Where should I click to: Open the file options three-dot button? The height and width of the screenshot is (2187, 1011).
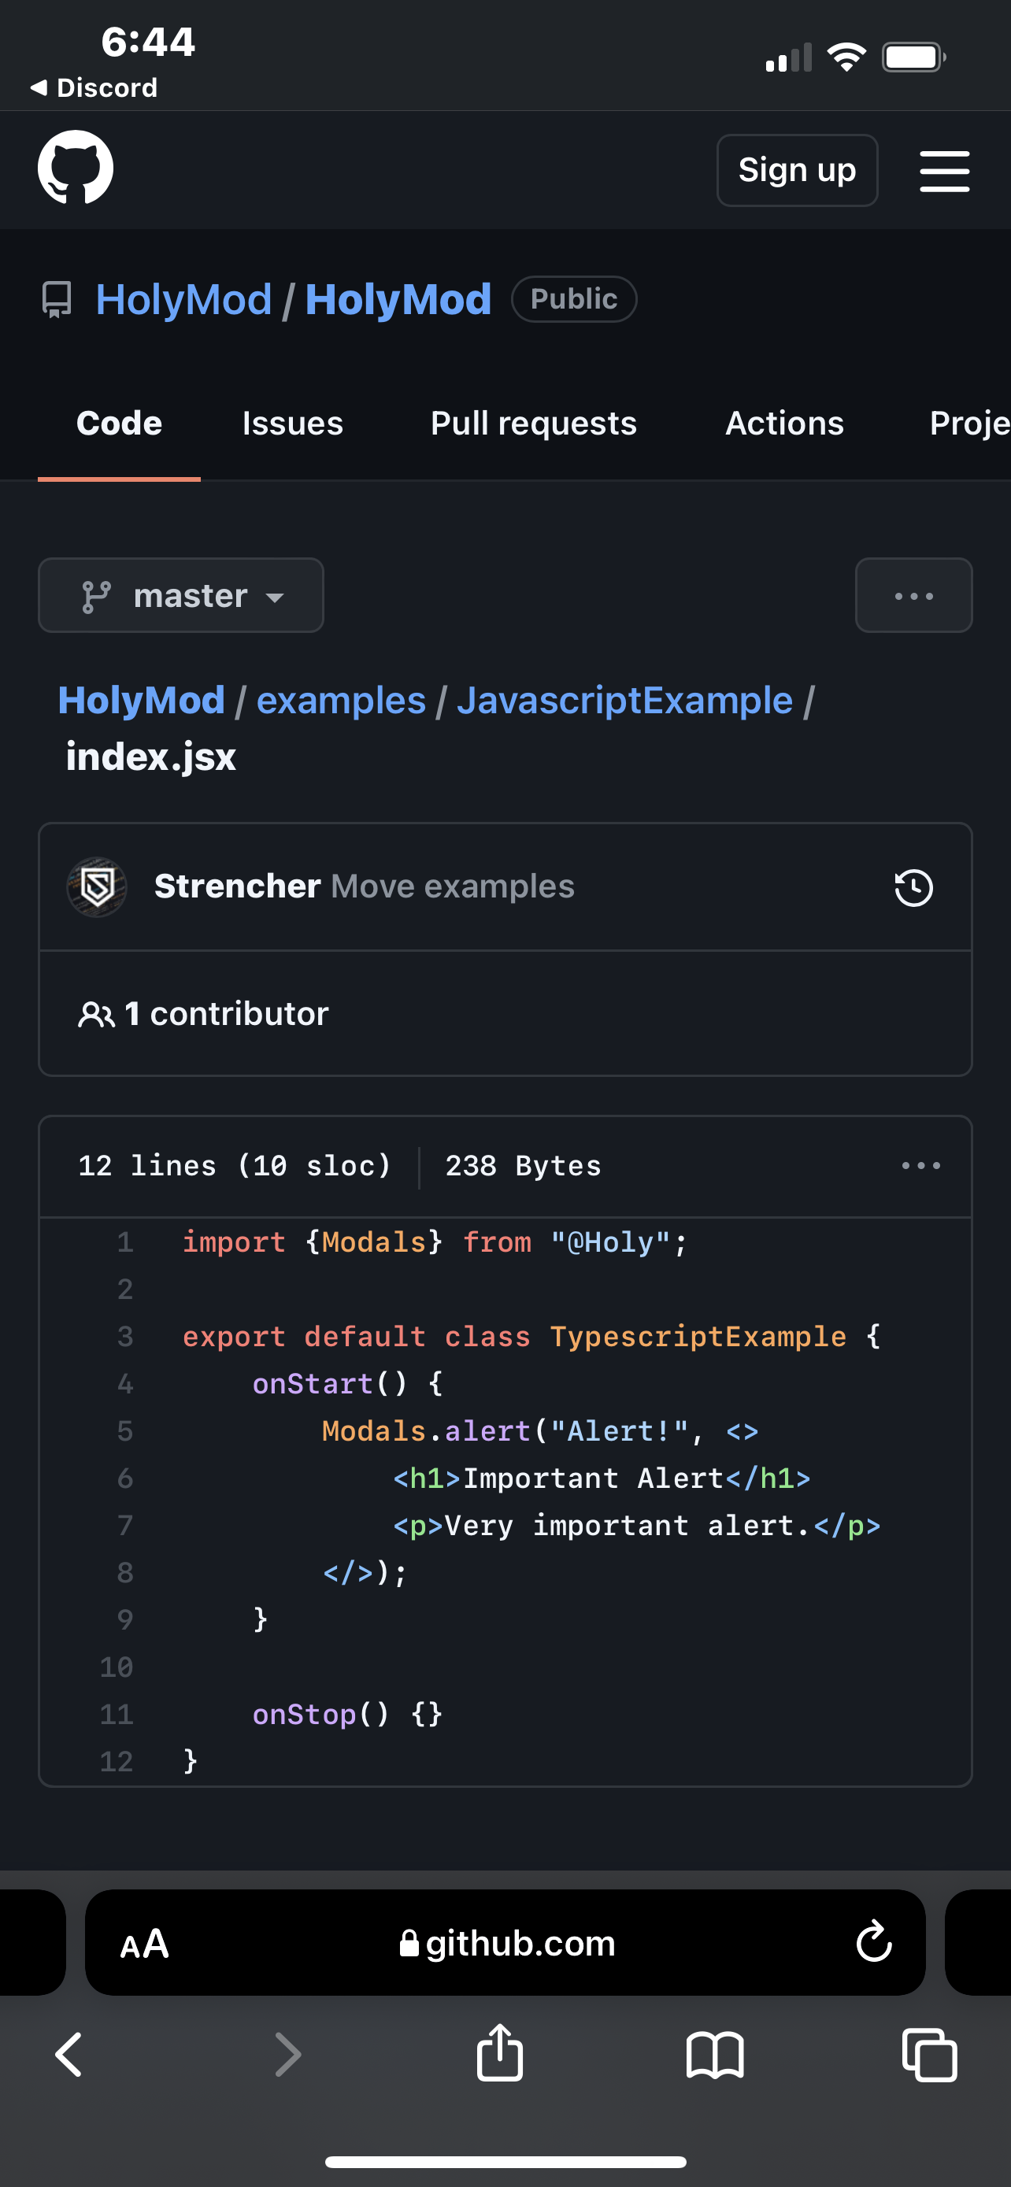(x=913, y=595)
